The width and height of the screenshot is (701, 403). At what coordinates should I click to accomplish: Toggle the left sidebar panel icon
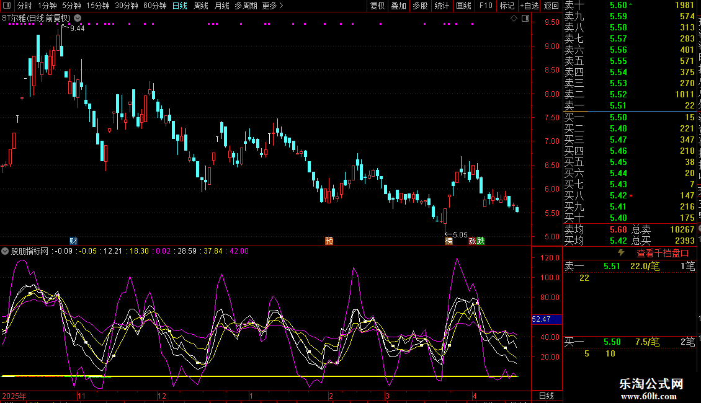click(7, 6)
